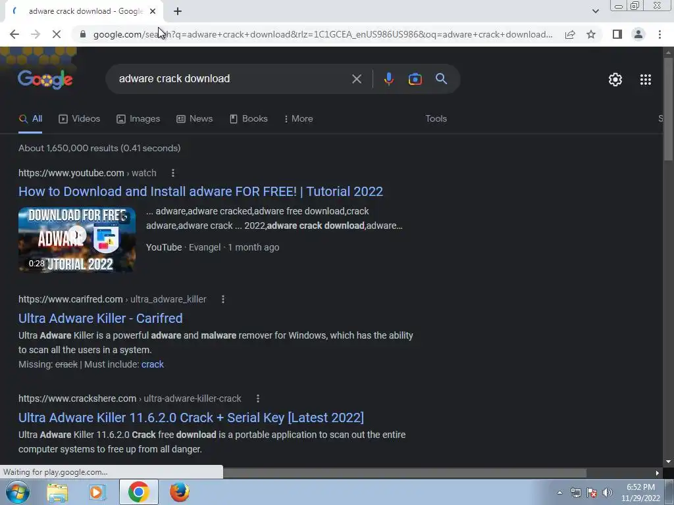The width and height of the screenshot is (674, 505).
Task: Click the site lock padlock icon
Action: (83, 34)
